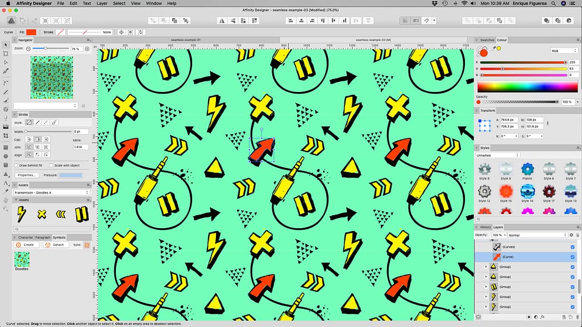Open the blend mode dropdown showing Normal
582x327 pixels.
pyautogui.click(x=537, y=234)
